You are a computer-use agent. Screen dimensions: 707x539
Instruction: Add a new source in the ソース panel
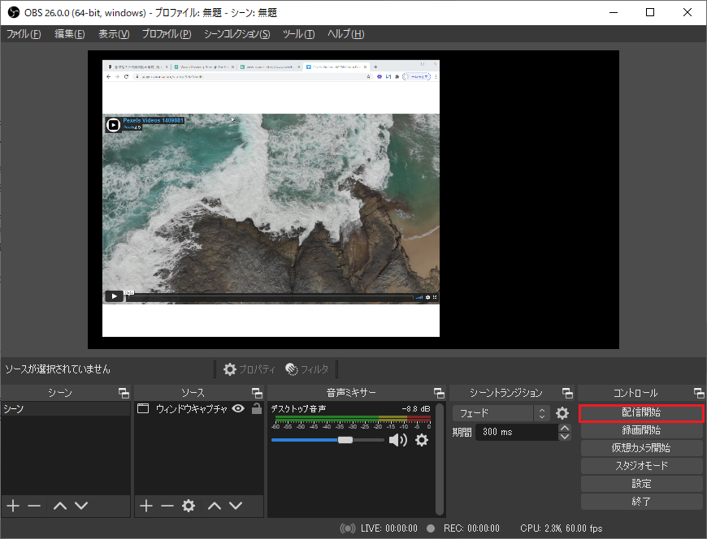point(146,506)
